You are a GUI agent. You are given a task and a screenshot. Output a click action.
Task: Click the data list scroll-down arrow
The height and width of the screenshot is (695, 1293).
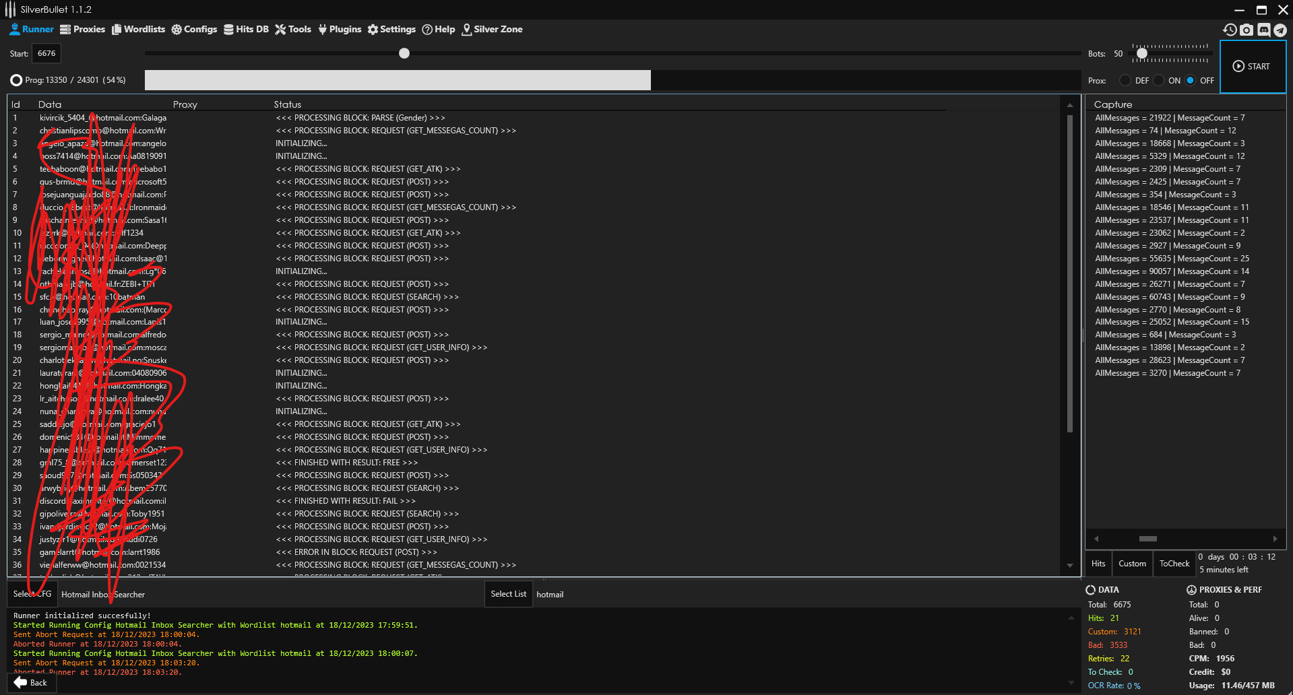[x=1070, y=566]
